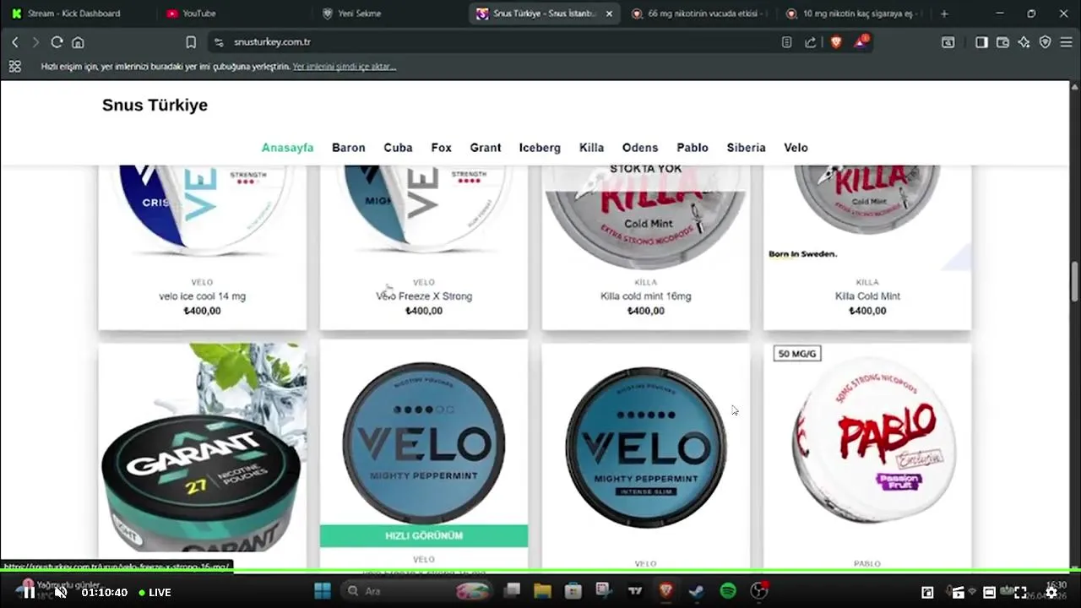This screenshot has width=1081, height=608.
Task: Reload the page with refresh icon
Action: click(57, 42)
